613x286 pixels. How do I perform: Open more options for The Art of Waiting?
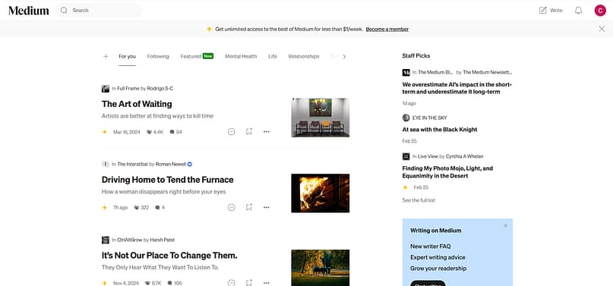tap(266, 131)
